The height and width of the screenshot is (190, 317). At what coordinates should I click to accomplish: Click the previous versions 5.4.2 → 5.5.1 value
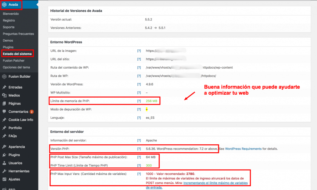[x=155, y=28]
